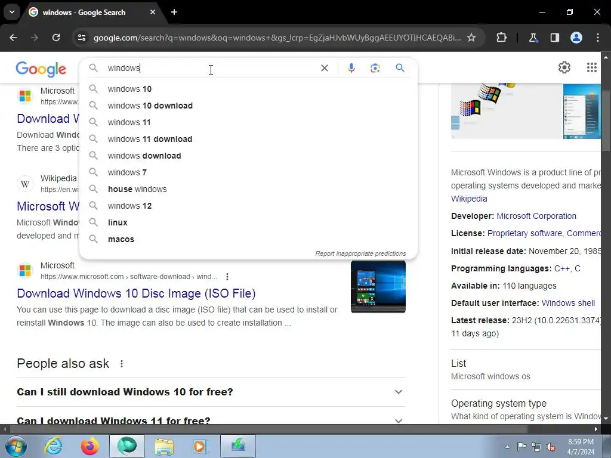Open a new tab with plus button

(174, 12)
